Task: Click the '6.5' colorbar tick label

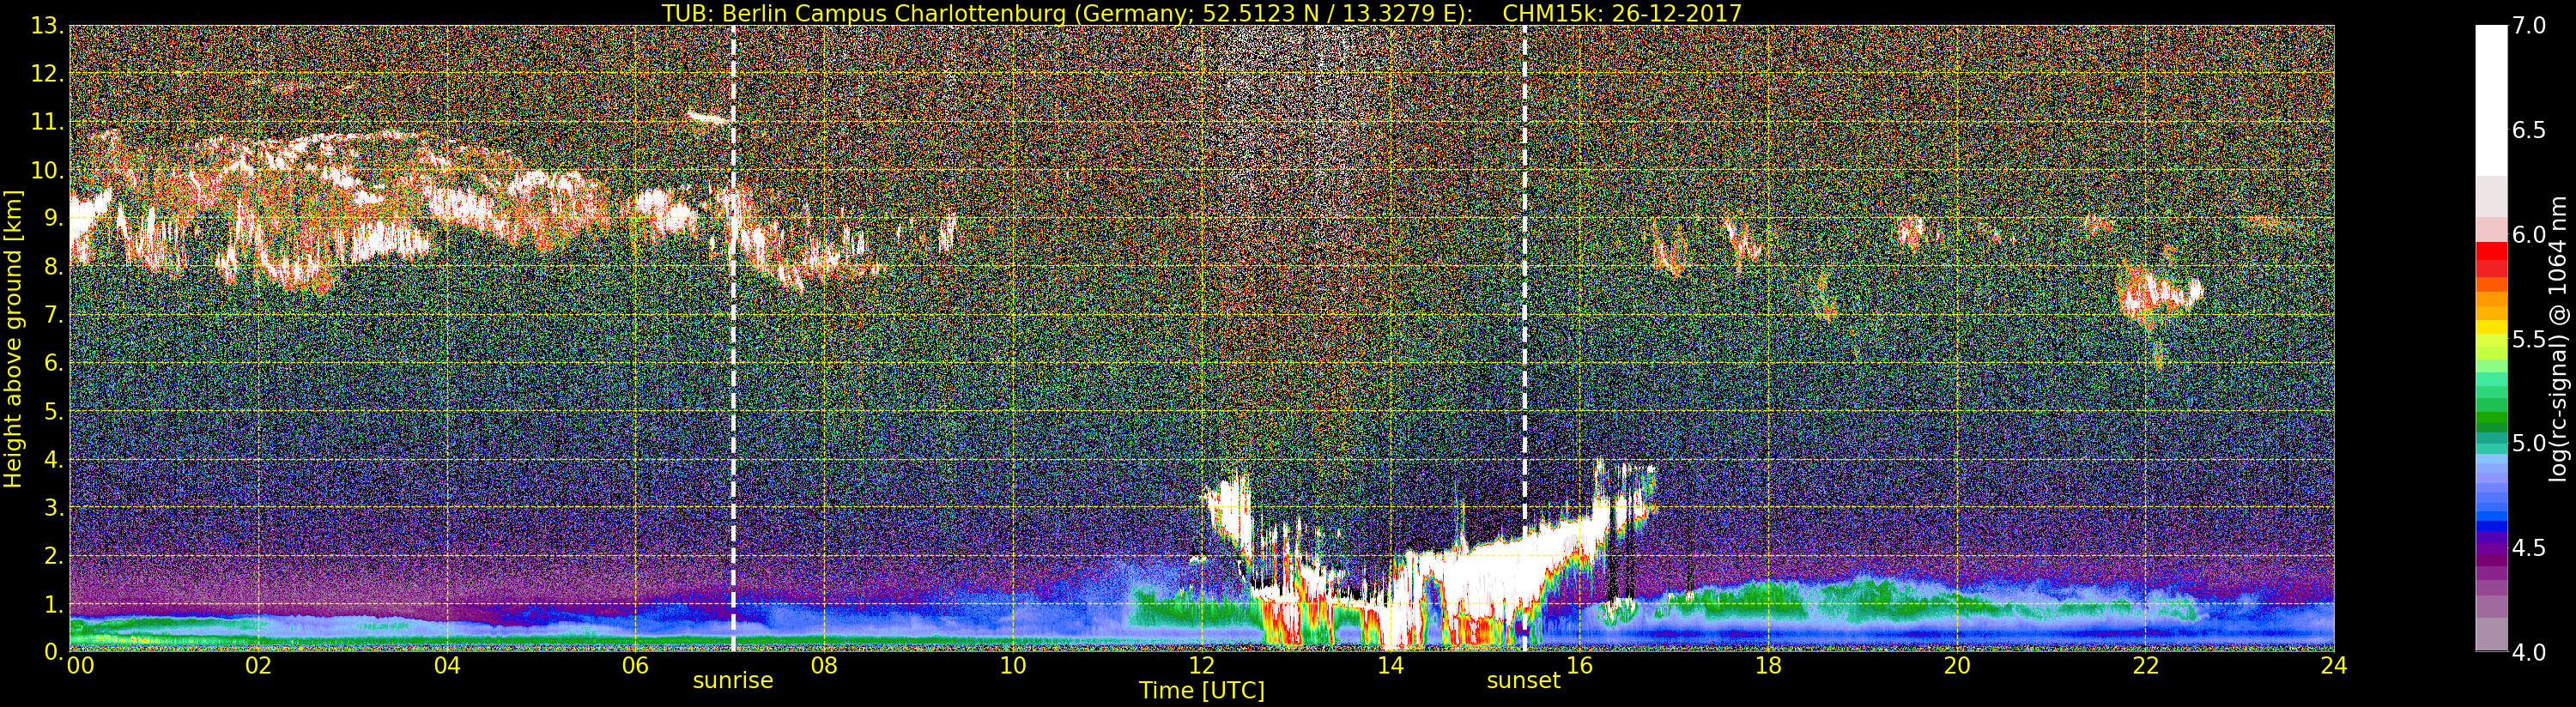Action: 2529,130
